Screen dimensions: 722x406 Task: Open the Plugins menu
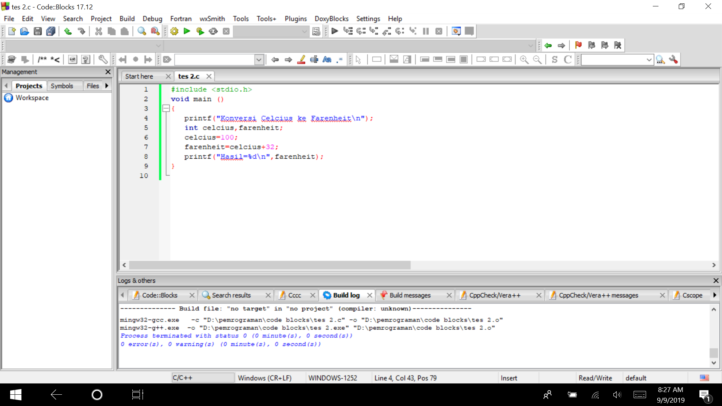click(296, 18)
